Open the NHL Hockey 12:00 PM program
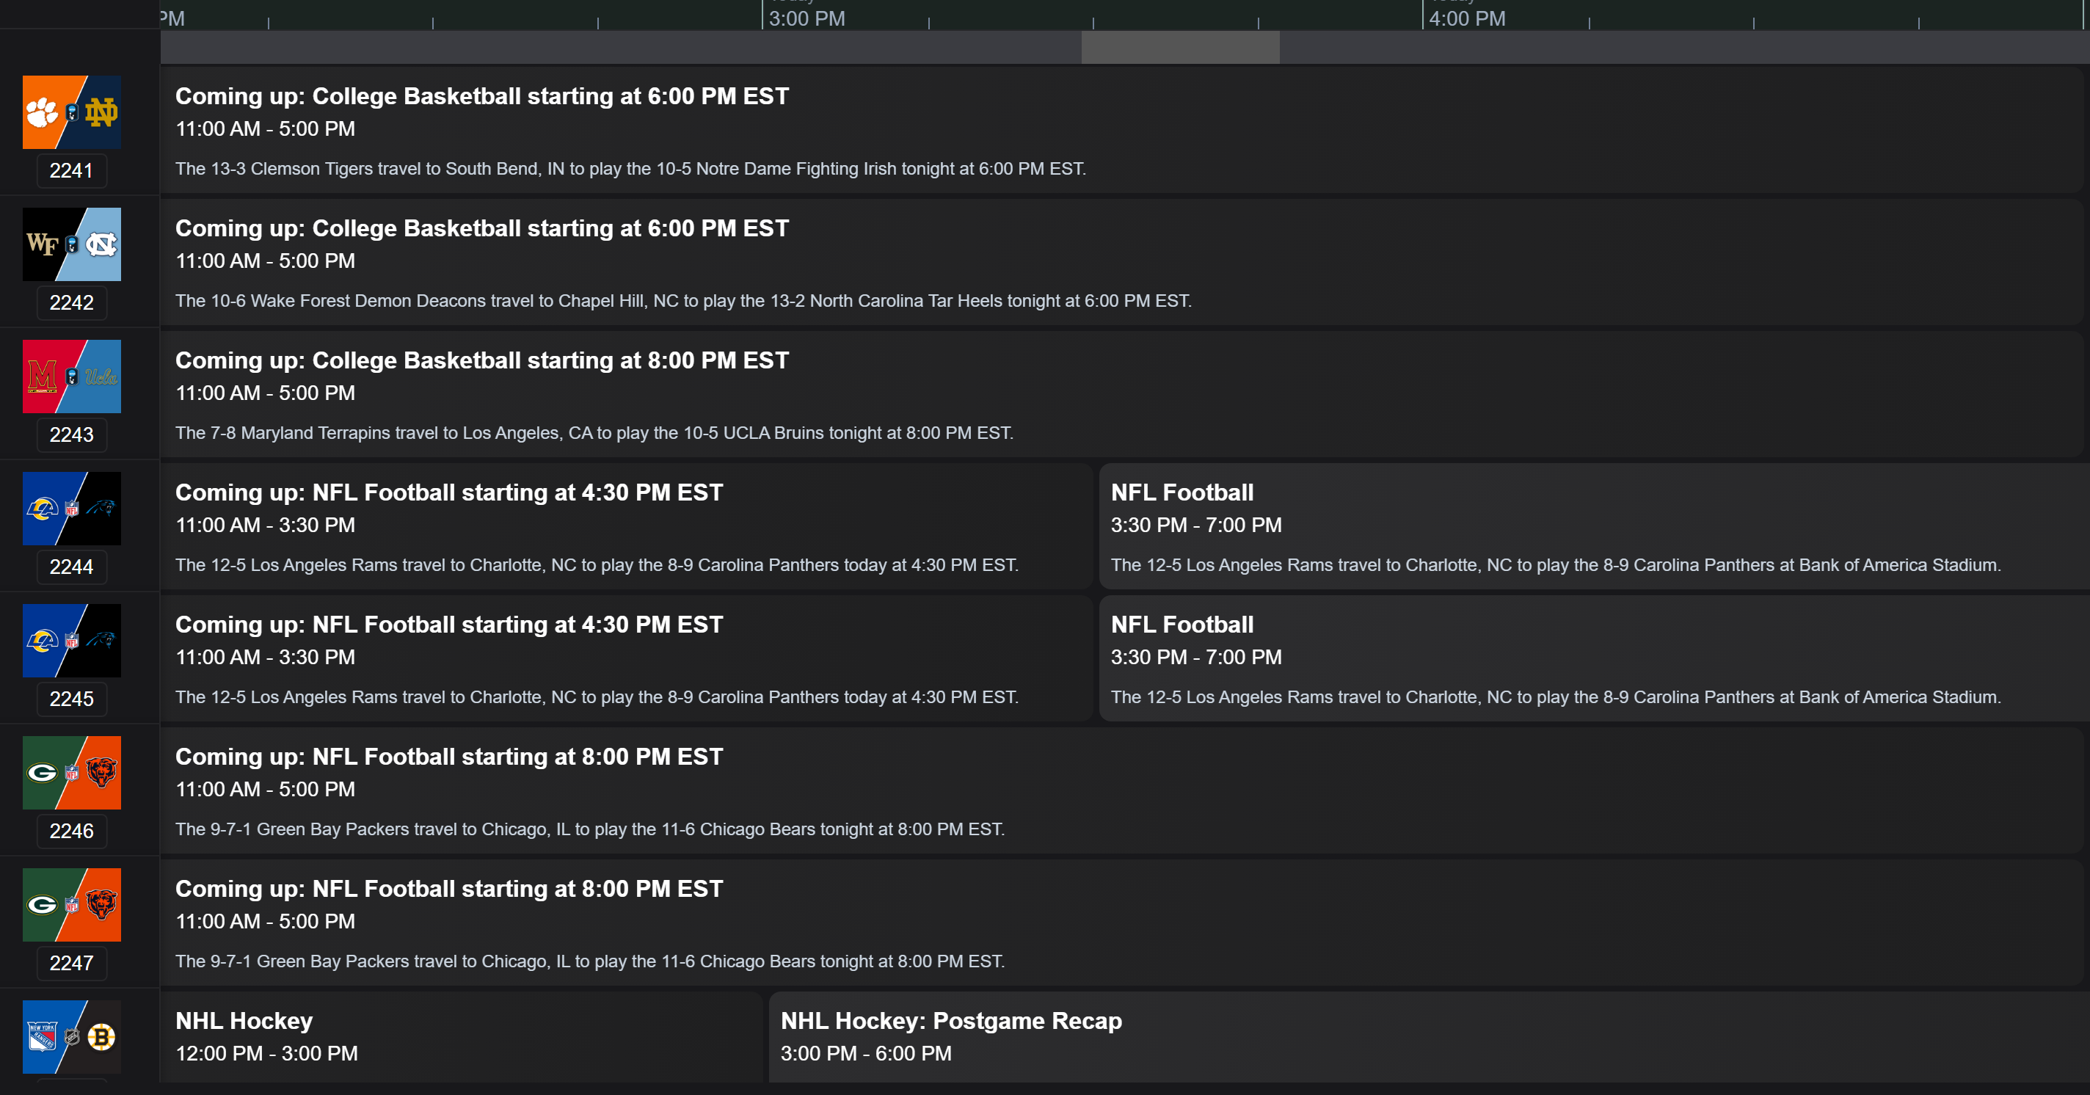Viewport: 2090px width, 1095px height. tap(461, 1036)
